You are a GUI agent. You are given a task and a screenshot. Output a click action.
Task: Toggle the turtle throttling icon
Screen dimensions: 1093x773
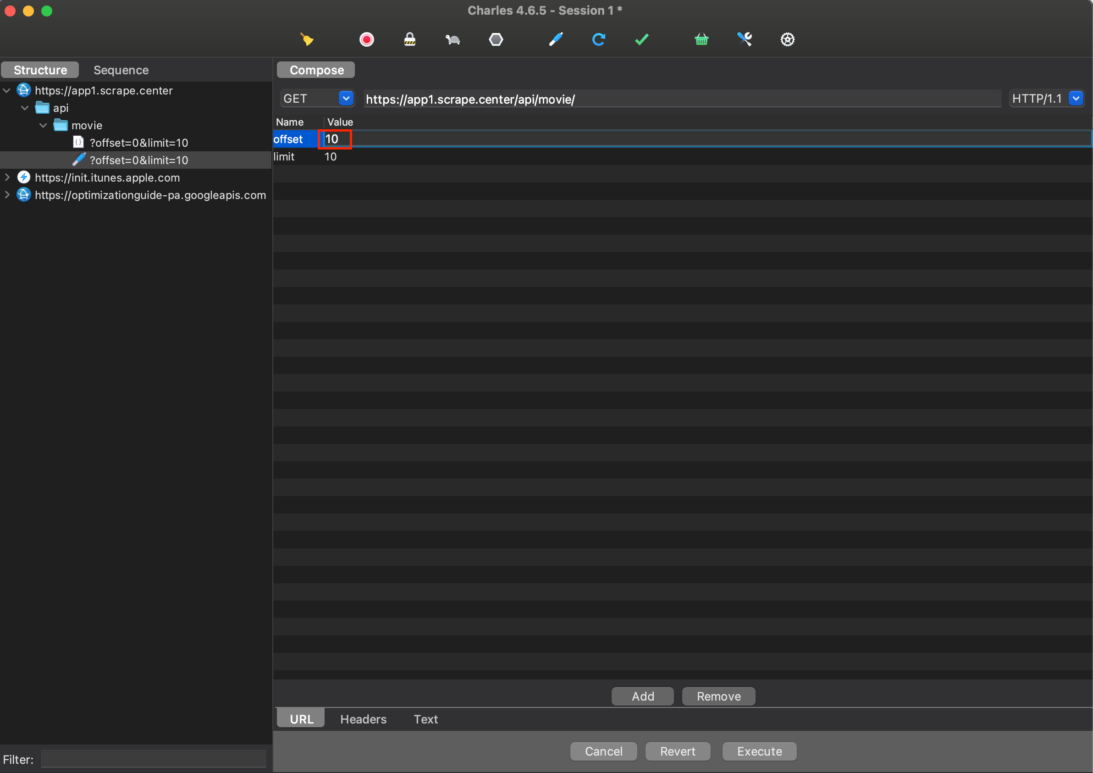pos(453,39)
